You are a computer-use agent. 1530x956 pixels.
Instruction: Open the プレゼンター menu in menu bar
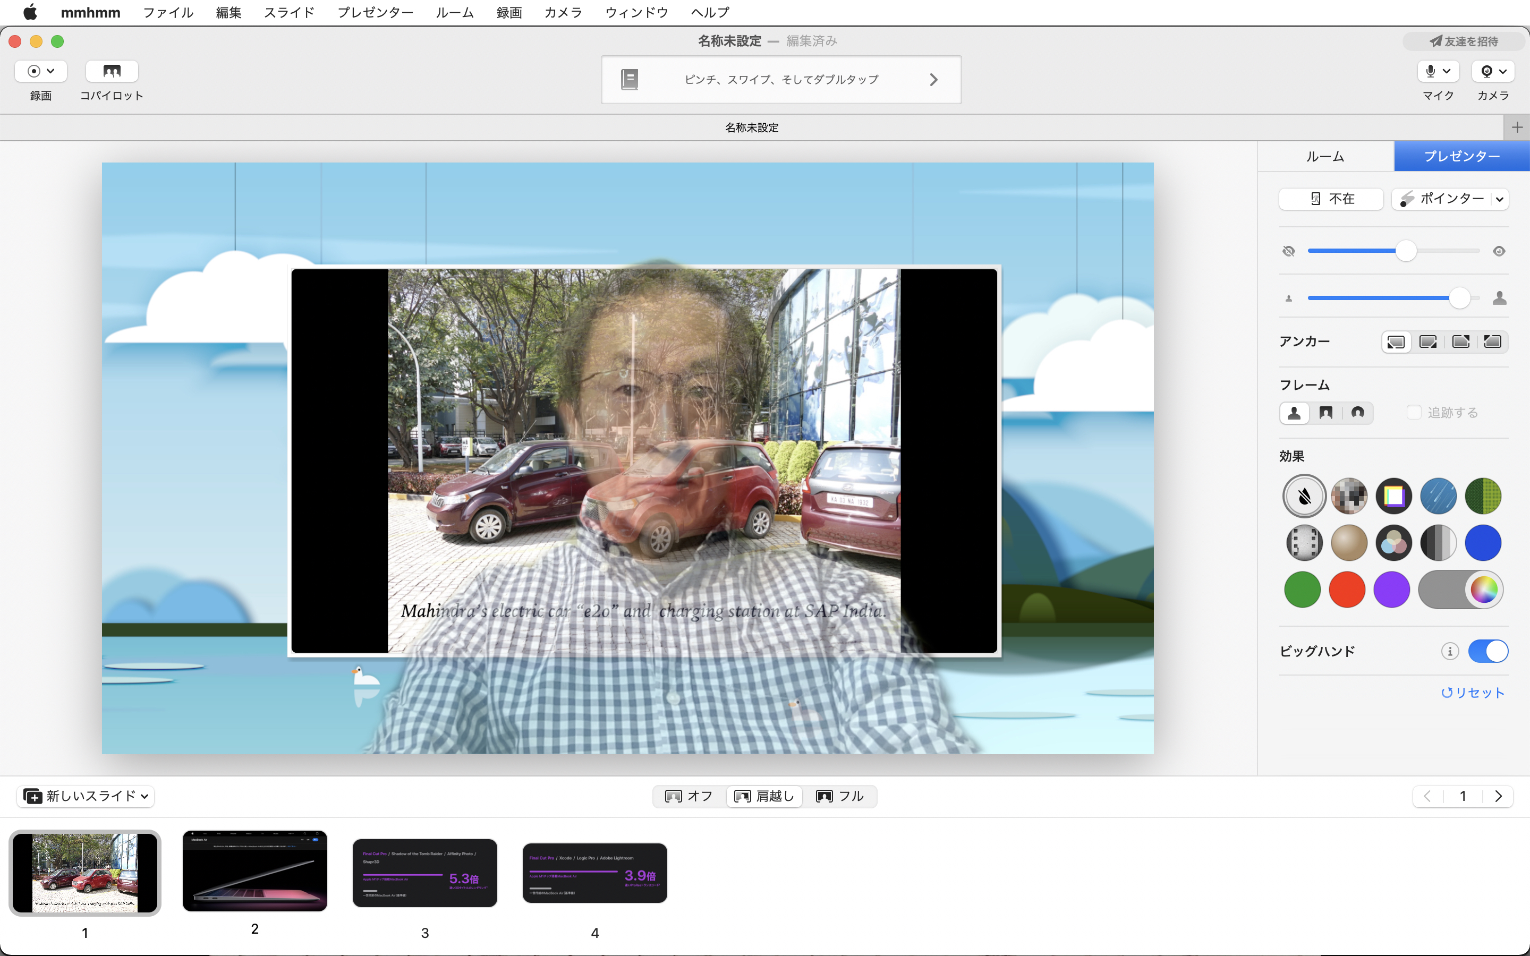point(376,12)
